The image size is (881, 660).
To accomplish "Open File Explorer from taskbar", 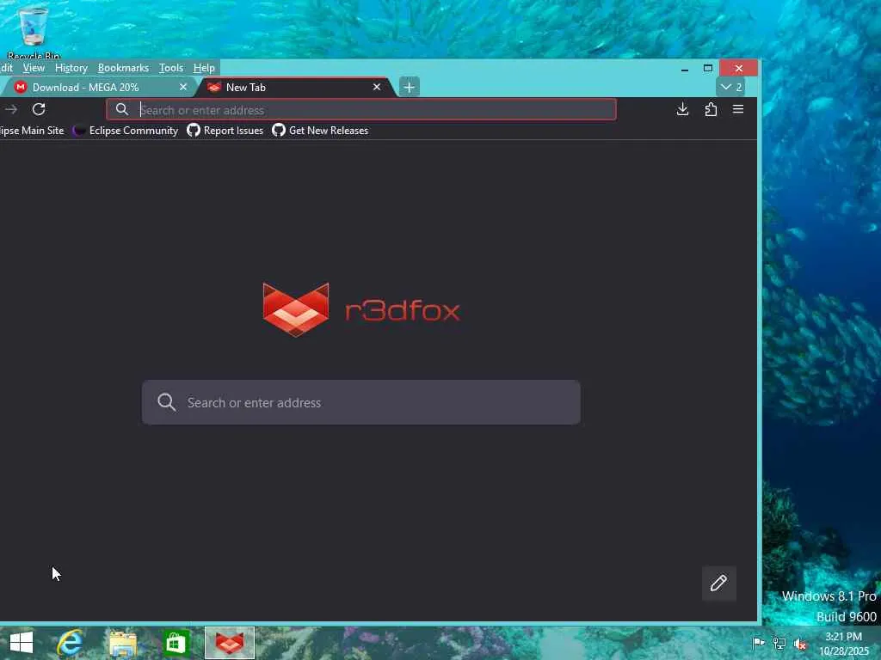I will click(123, 643).
